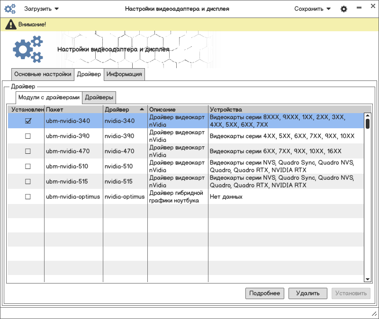Tick the checkbox for ubm-nvidia-390

pyautogui.click(x=28, y=136)
